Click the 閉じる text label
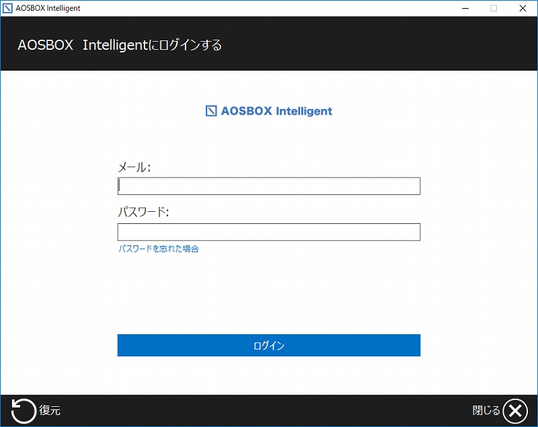The image size is (538, 427). (486, 410)
